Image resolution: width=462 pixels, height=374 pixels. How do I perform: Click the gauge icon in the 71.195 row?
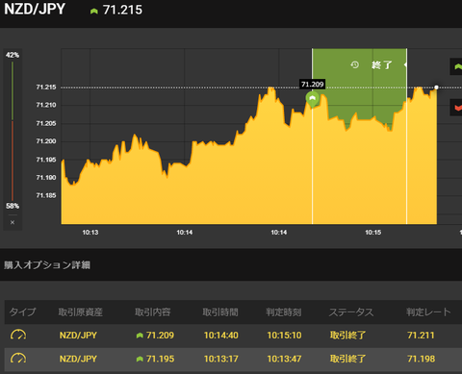tap(18, 359)
